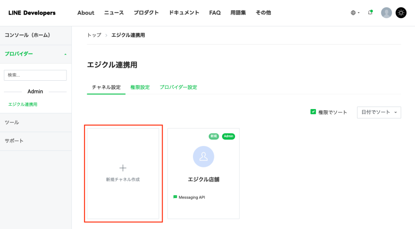
Task: Switch to the プロバイダー設定 tab
Action: tap(178, 87)
